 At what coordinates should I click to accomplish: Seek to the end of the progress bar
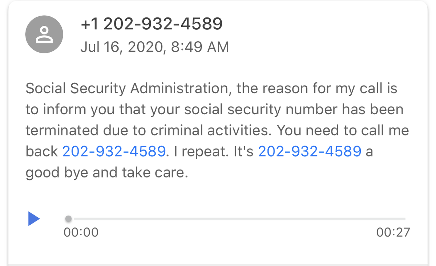(404, 219)
